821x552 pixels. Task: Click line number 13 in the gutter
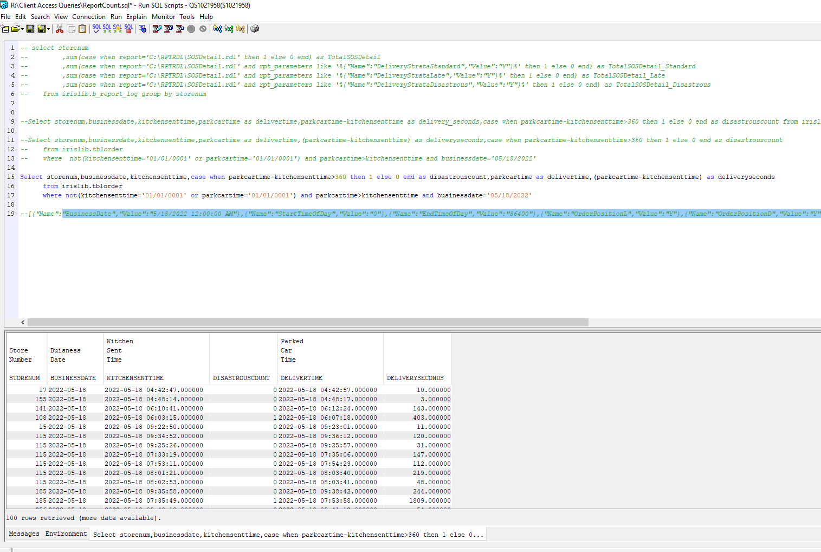click(11, 158)
